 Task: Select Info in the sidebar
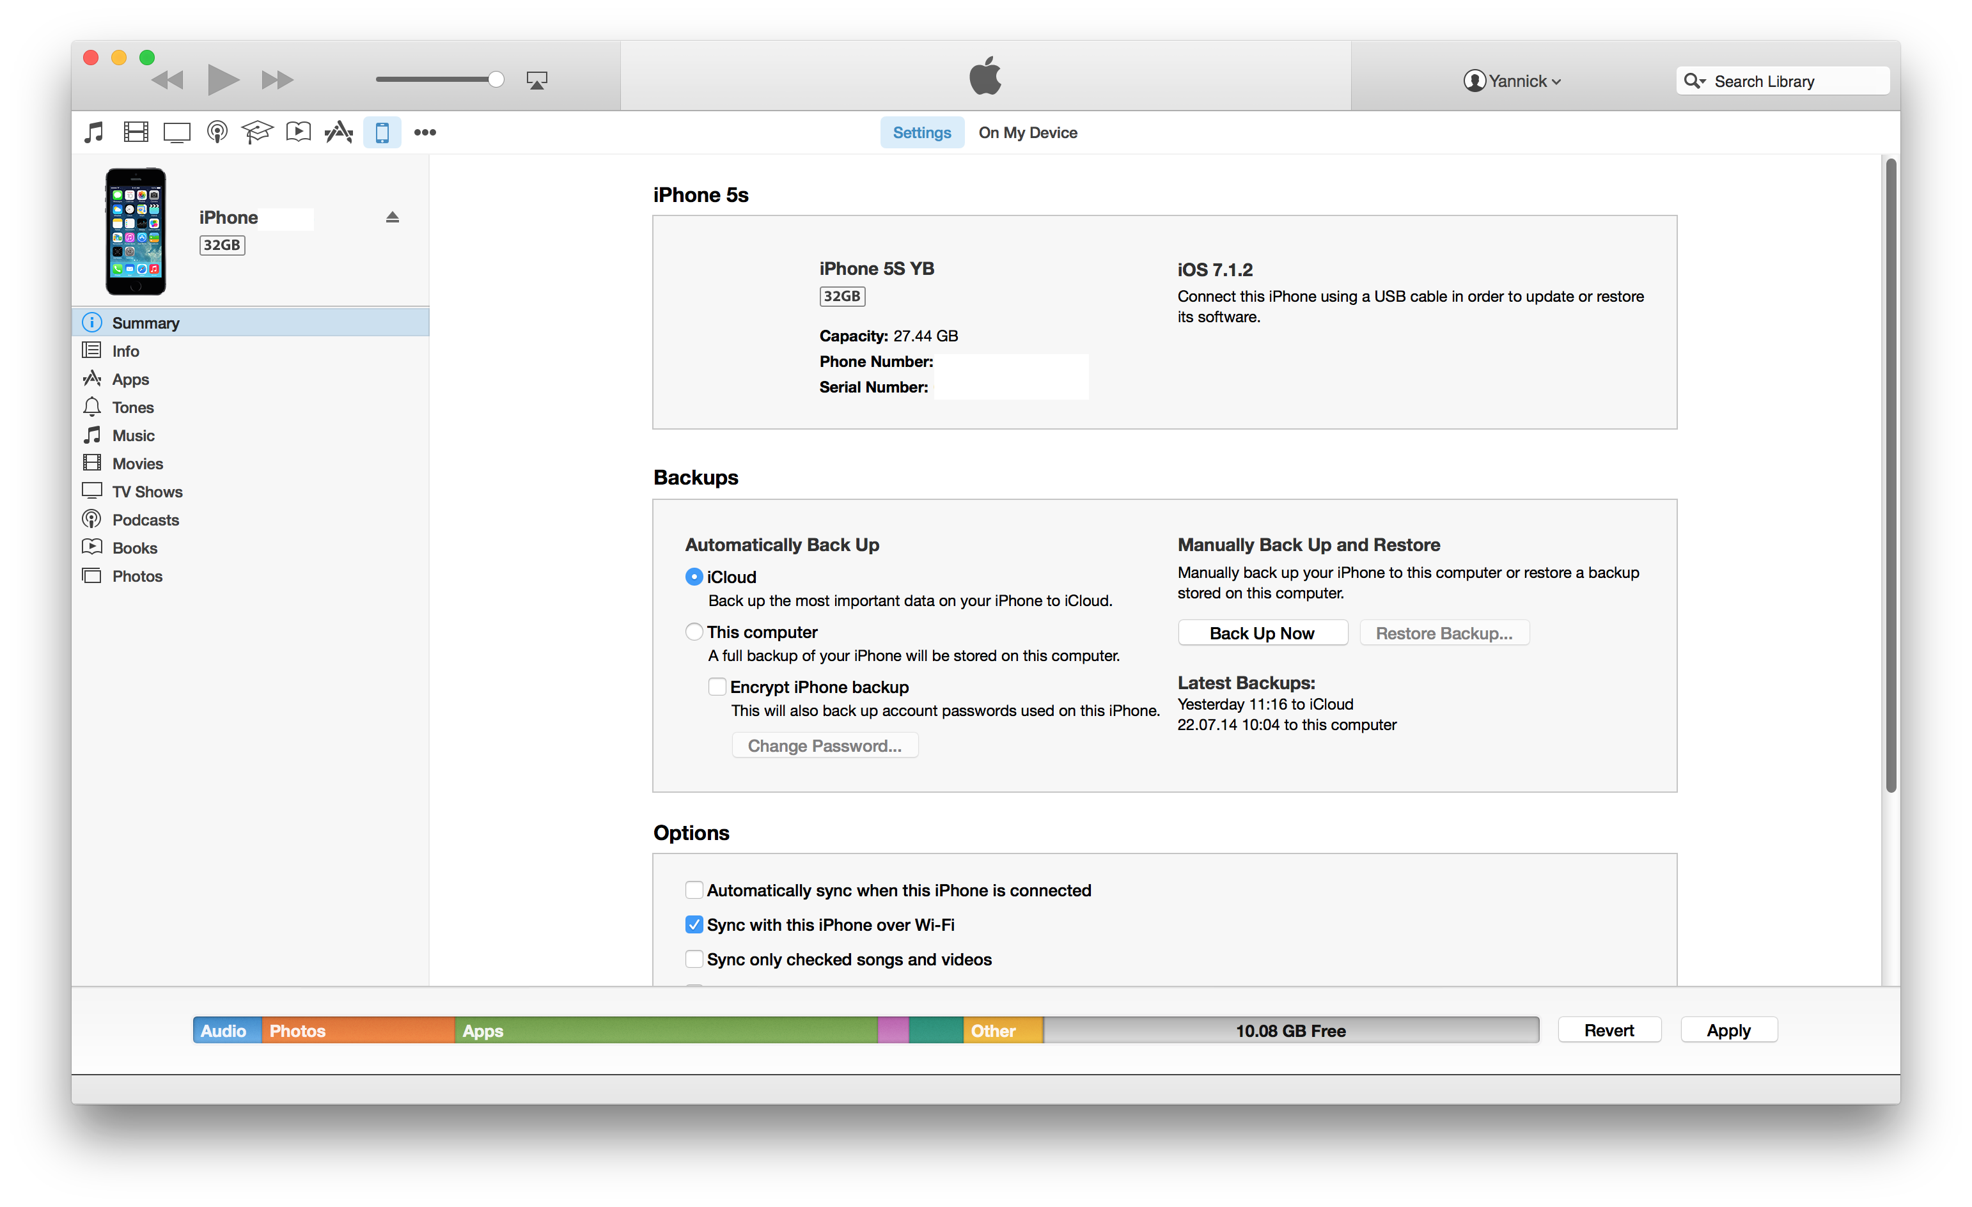click(251, 350)
